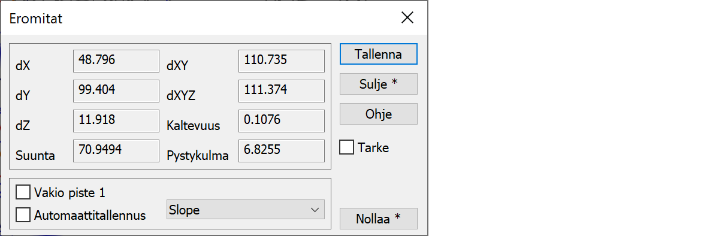719x236 pixels.
Task: Enable the Tarke checkbox
Action: coord(347,147)
